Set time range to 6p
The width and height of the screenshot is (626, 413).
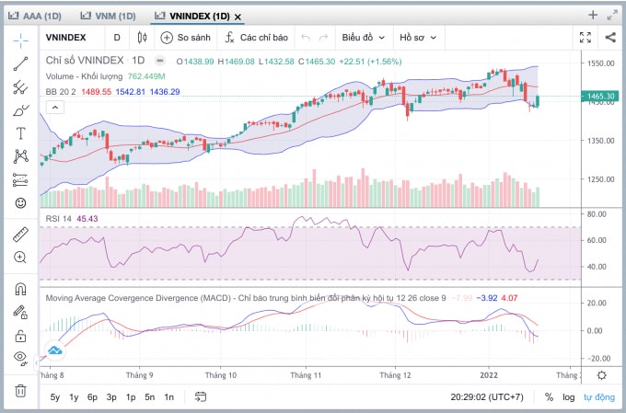click(92, 397)
